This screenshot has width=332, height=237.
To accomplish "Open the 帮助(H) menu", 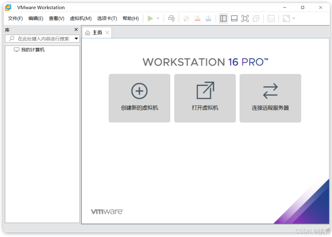I will coord(131,18).
